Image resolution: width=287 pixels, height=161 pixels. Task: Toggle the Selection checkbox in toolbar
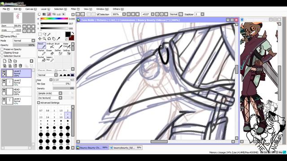[x=98, y=14]
